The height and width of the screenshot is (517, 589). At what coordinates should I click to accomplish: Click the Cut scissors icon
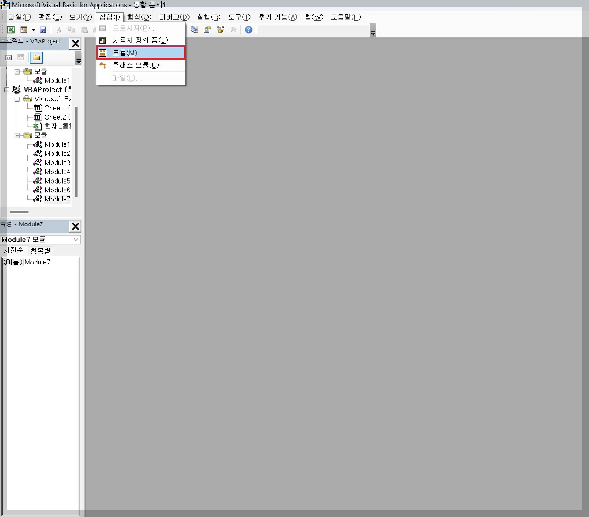pos(58,29)
